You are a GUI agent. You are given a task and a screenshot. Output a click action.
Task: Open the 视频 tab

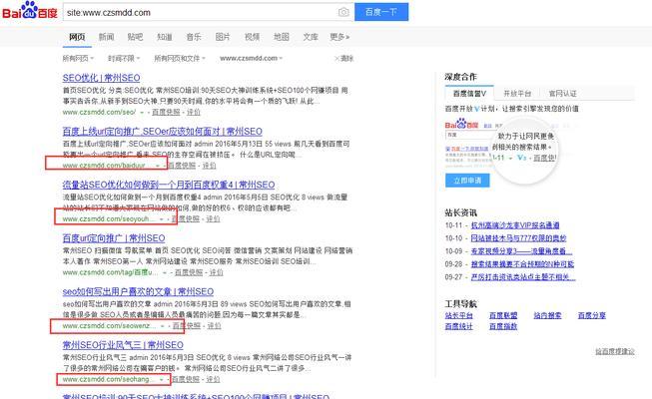tap(252, 37)
